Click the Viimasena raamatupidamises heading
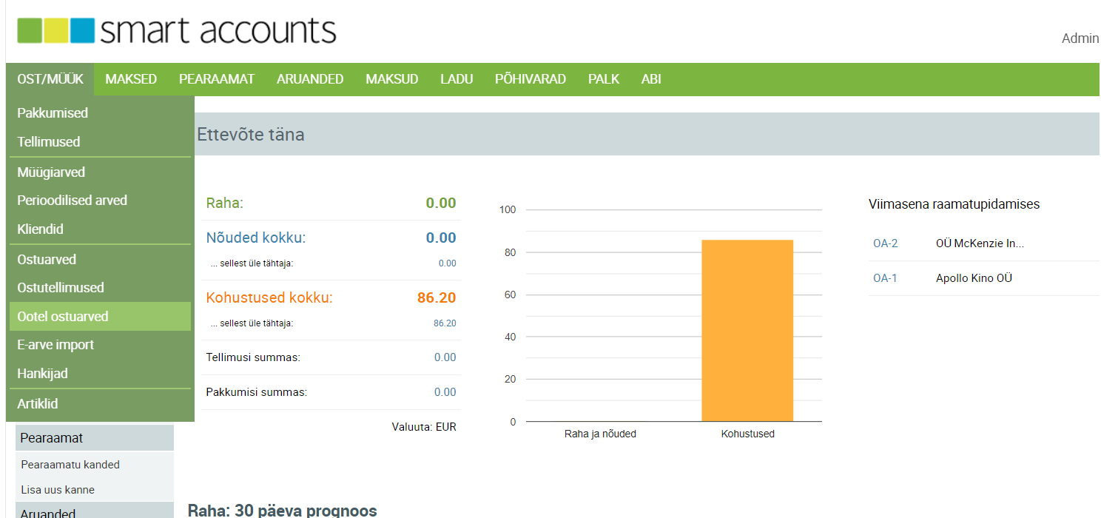The image size is (1101, 518). click(954, 204)
